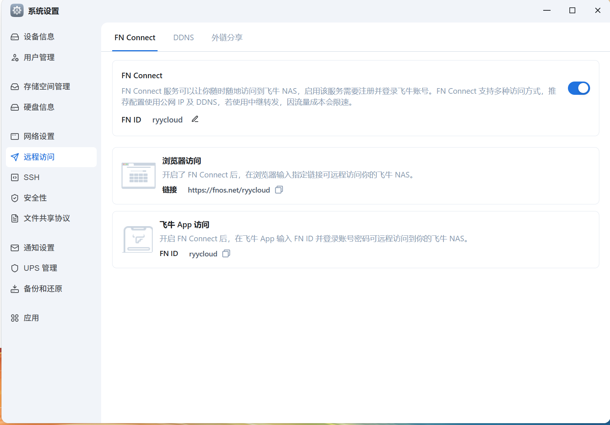The height and width of the screenshot is (425, 610).
Task: Select 应用 menu label
Action: point(31,318)
